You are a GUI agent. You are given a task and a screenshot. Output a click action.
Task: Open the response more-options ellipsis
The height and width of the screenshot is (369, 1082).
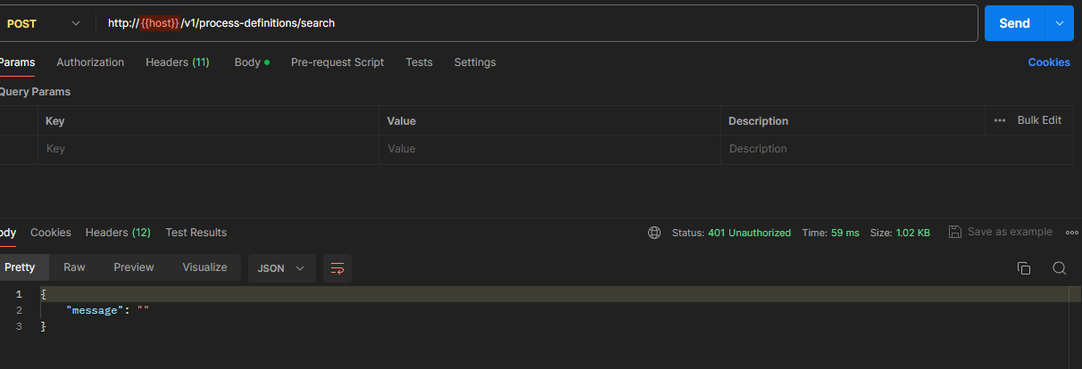pyautogui.click(x=1072, y=233)
